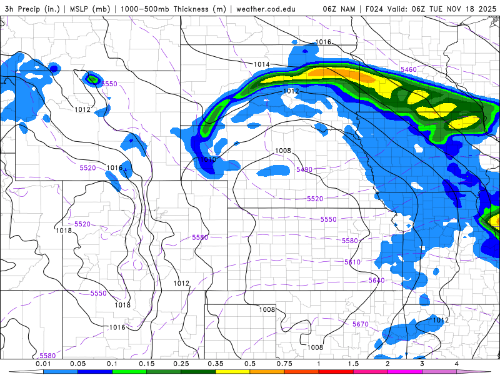Click '1000-500mb Thickness (m)' header text
The image size is (500, 375).
pyautogui.click(x=173, y=9)
